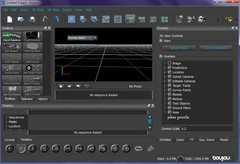
Task: Undo the last action arrow
Action: [x=45, y=19]
